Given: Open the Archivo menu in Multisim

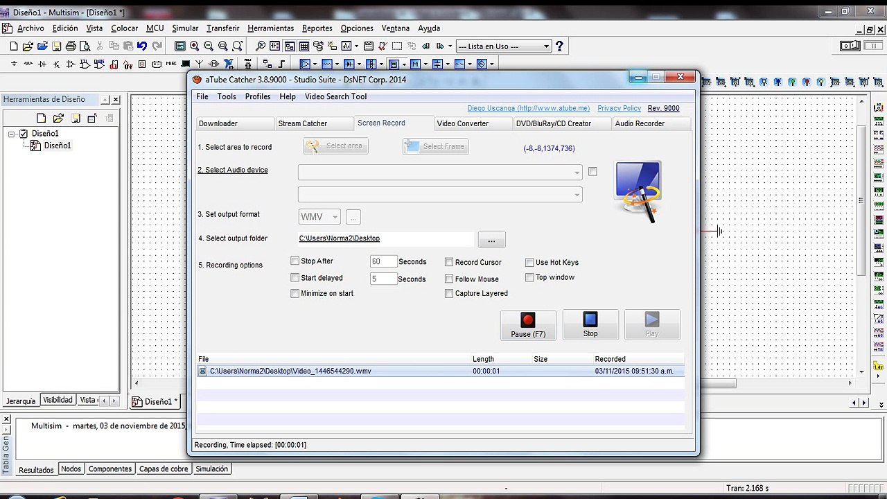Looking at the screenshot, I should (30, 28).
